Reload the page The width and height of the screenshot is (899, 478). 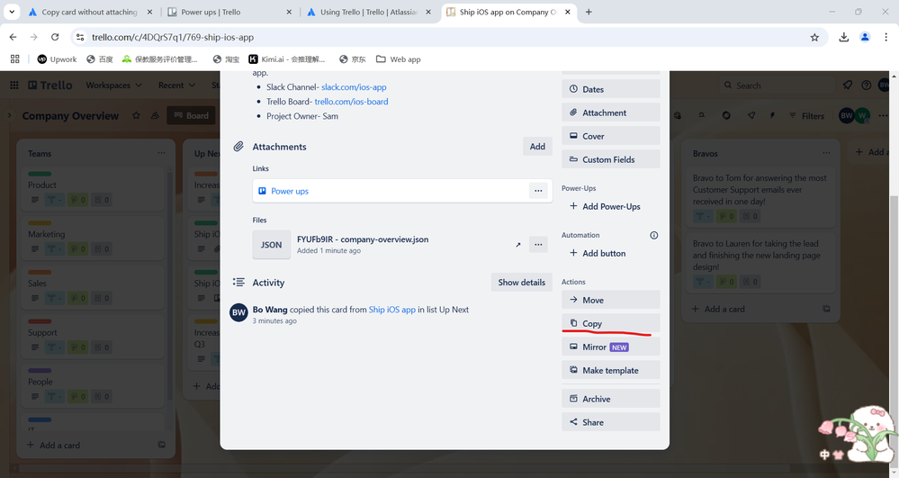click(55, 37)
